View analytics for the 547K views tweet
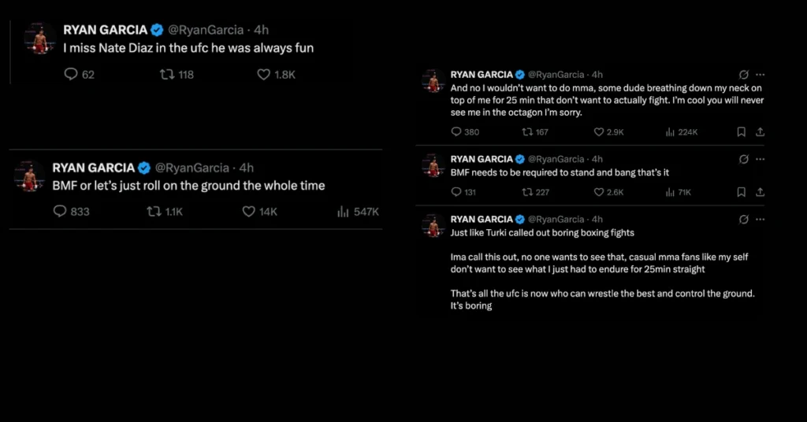This screenshot has height=422, width=807. tap(343, 212)
